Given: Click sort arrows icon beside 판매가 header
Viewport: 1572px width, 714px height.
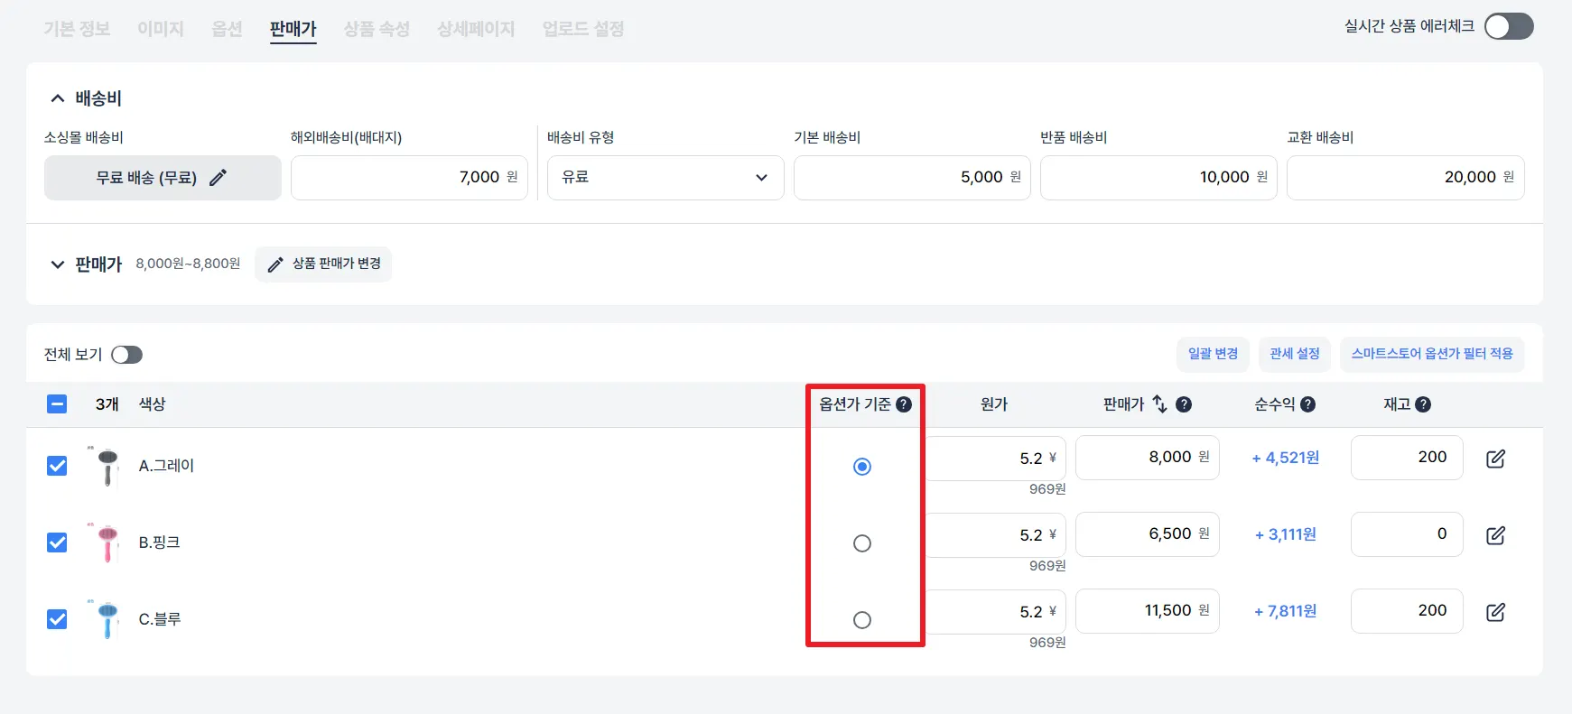Looking at the screenshot, I should [1160, 404].
